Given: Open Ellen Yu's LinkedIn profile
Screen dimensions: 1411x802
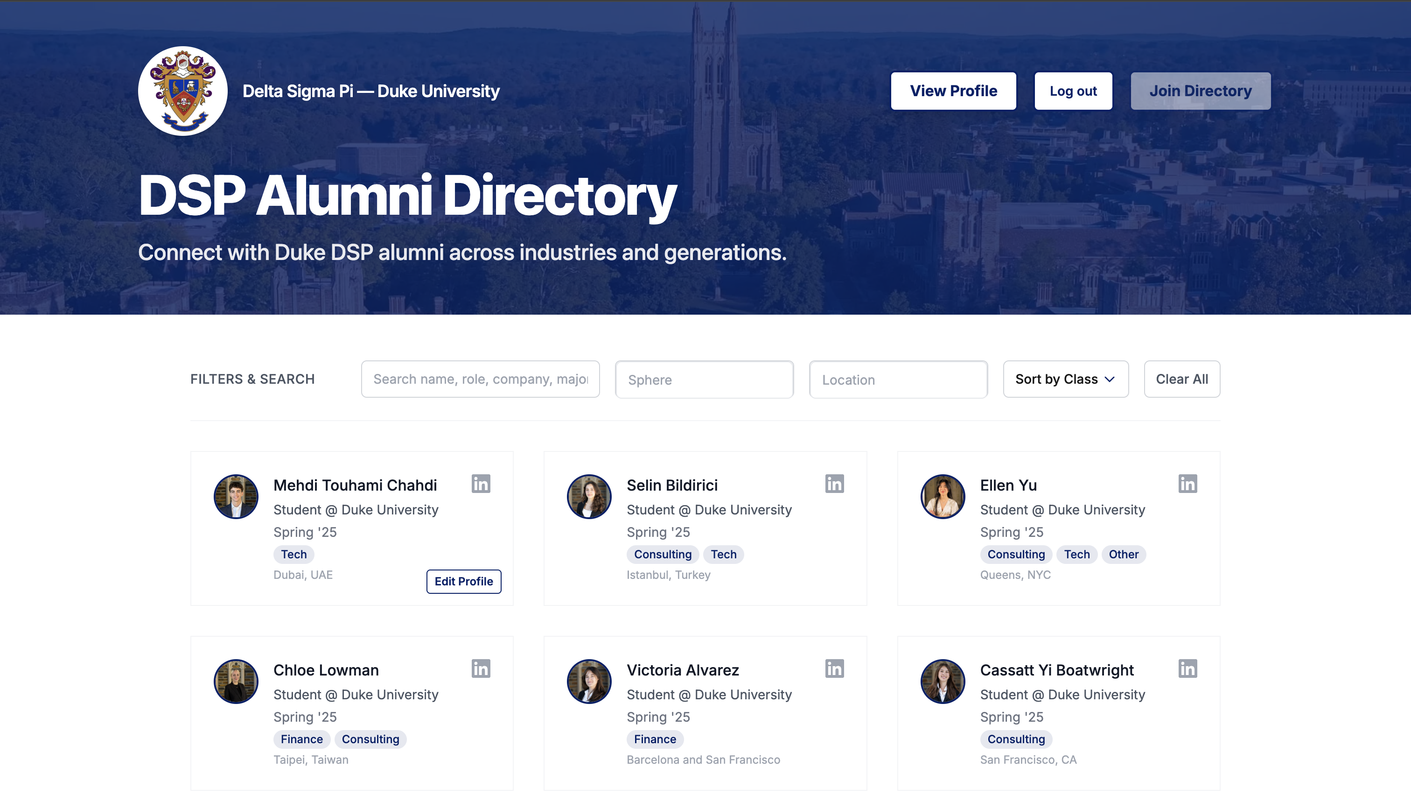Looking at the screenshot, I should (1187, 484).
